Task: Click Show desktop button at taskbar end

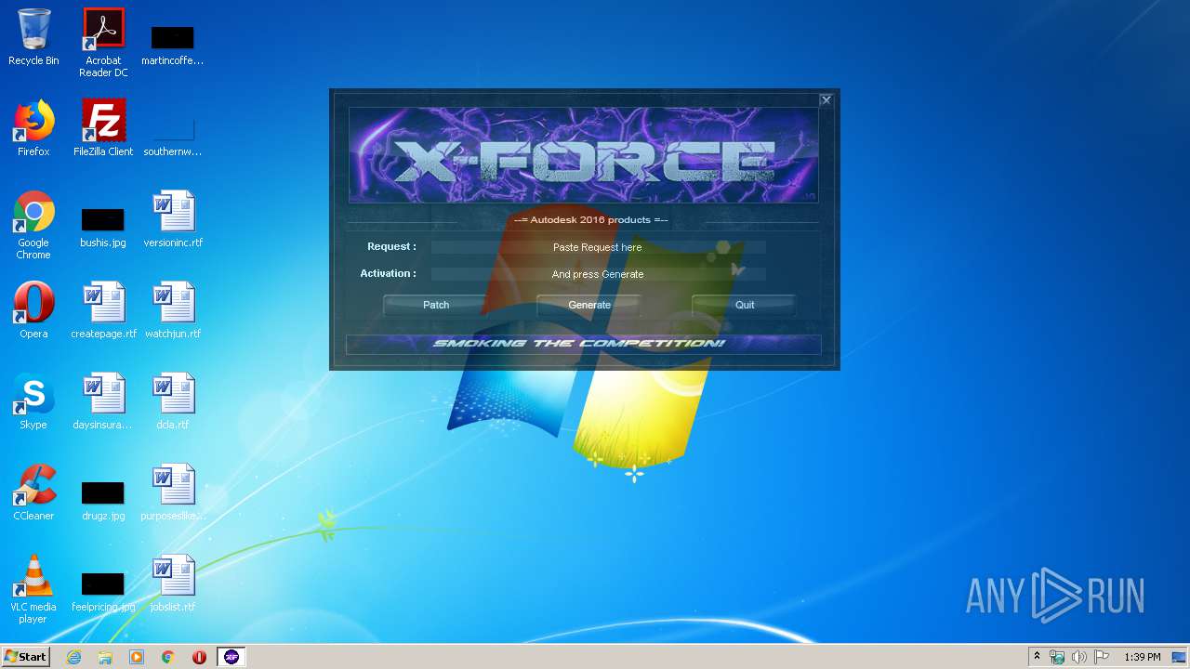Action: point(1180,657)
